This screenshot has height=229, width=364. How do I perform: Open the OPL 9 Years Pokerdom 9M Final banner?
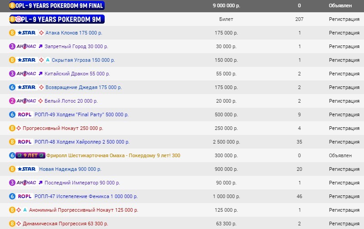click(57, 6)
